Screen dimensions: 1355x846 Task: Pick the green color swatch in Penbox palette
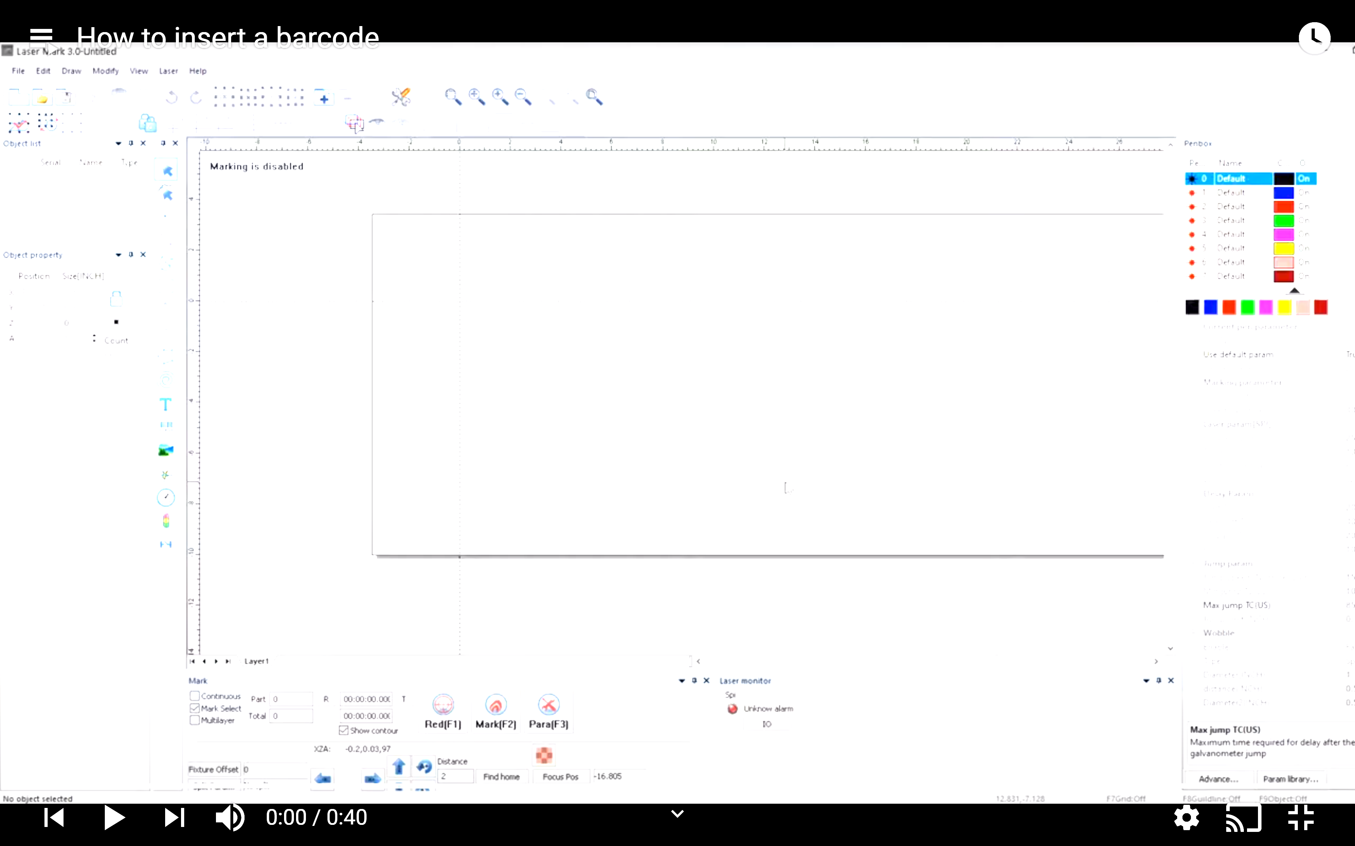(x=1247, y=307)
